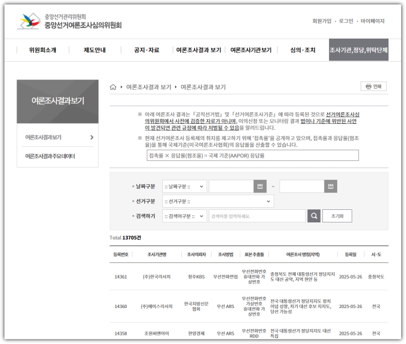Reset search filters with 초기화
The height and width of the screenshot is (344, 406).
(337, 216)
